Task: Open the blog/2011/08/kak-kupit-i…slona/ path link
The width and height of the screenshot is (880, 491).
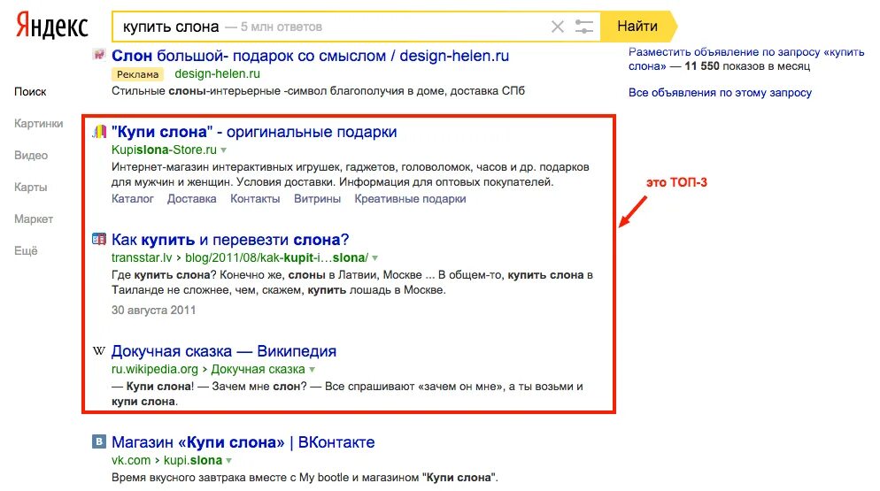Action: pos(277,257)
